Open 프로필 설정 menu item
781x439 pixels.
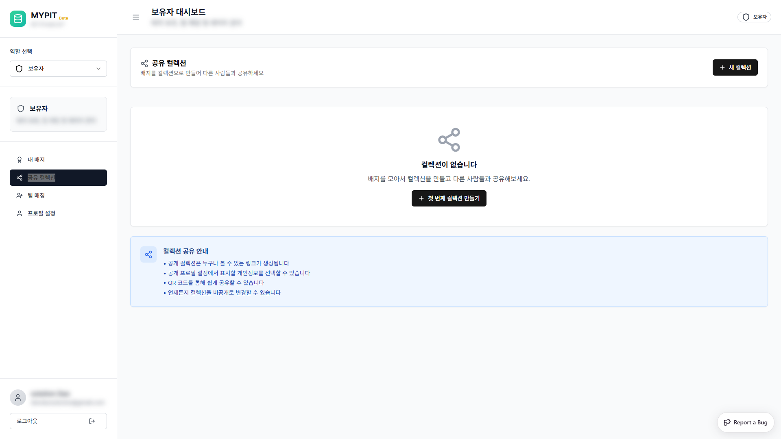point(41,213)
